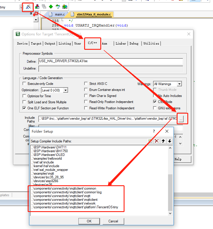Switch to the Output tab
The height and width of the screenshot is (229, 213).
click(50, 43)
